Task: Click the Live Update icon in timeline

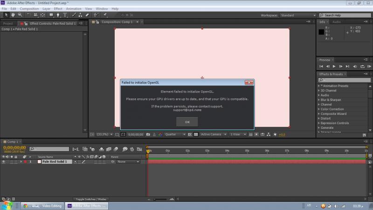Action: (85, 149)
